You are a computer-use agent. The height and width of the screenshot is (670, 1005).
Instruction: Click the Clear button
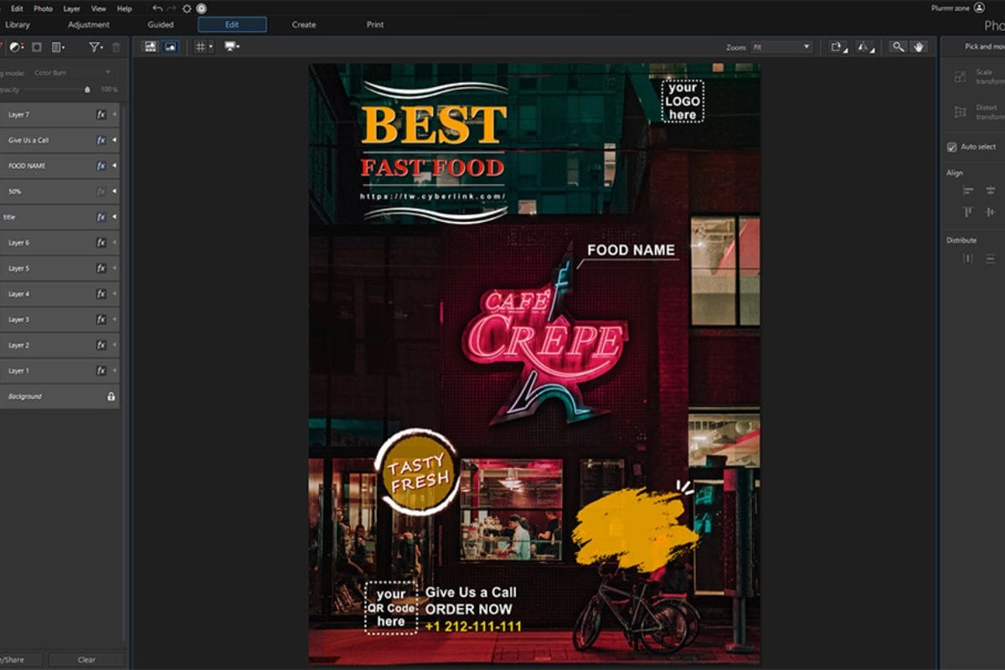click(86, 660)
